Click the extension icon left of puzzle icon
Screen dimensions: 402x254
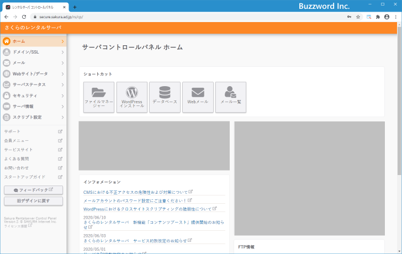pyautogui.click(x=369, y=17)
